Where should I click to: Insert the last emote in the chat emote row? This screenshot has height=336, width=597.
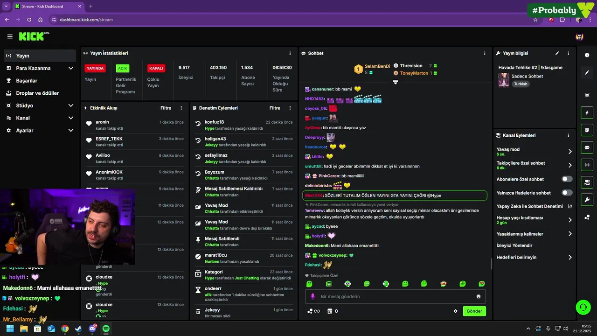[x=481, y=284]
